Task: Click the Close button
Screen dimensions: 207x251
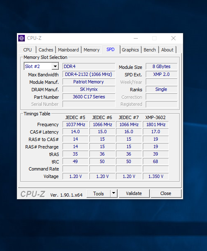Action: [166, 193]
